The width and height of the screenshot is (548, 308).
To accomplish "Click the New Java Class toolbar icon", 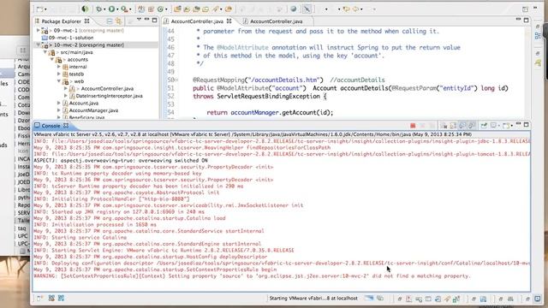I will [x=160, y=9].
